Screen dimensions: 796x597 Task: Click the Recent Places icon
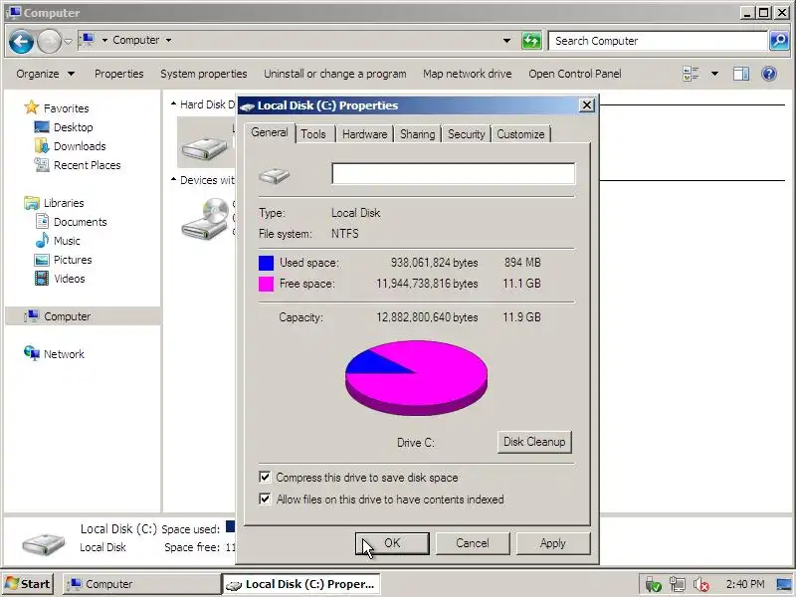coord(42,164)
